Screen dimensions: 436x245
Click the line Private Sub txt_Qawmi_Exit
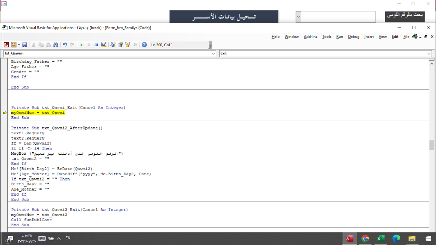pos(68,108)
